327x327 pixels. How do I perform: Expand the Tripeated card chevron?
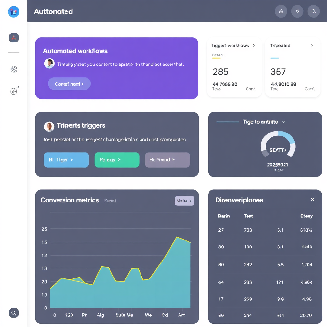pyautogui.click(x=312, y=46)
